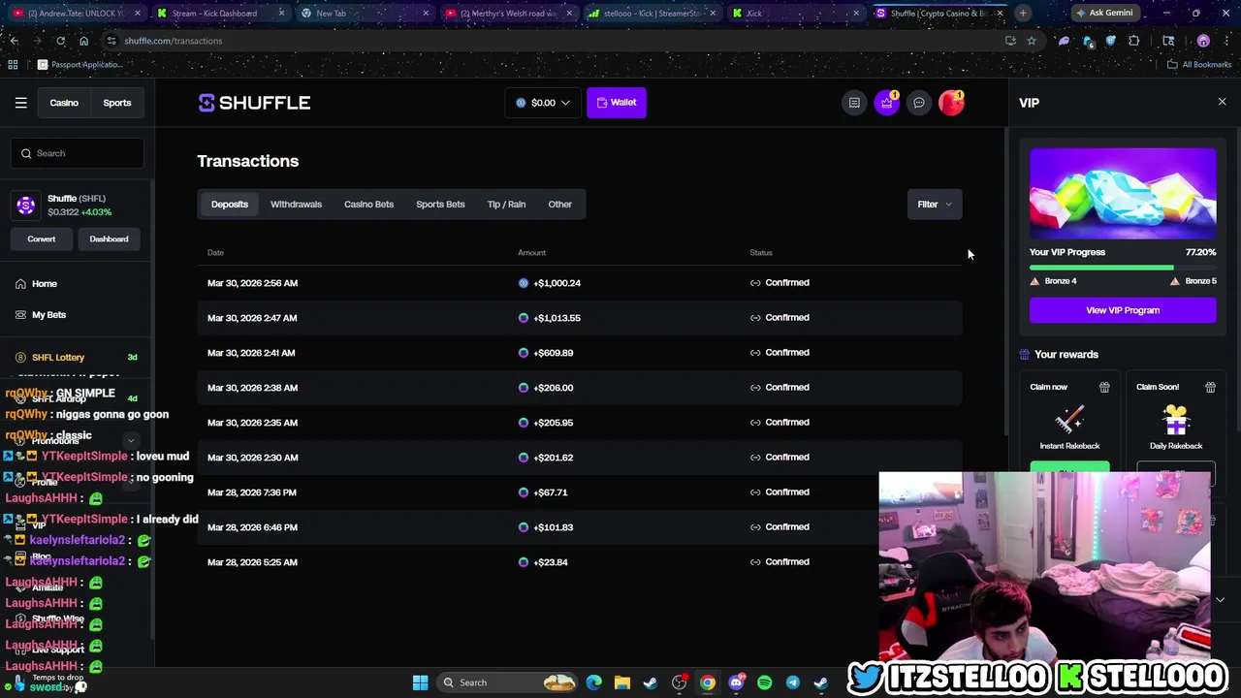Open the chat bubble icon in header
1241x698 pixels.
(919, 103)
